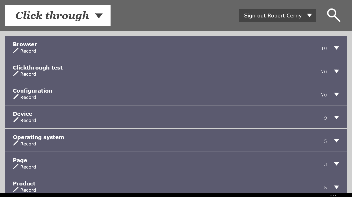Image resolution: width=352 pixels, height=197 pixels.
Task: Click the pencil icon under Configuration
Action: tap(16, 97)
